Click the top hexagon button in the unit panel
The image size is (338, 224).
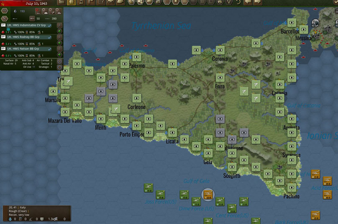pos(5,11)
